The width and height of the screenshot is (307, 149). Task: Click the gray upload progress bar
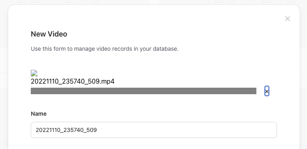pos(143,91)
